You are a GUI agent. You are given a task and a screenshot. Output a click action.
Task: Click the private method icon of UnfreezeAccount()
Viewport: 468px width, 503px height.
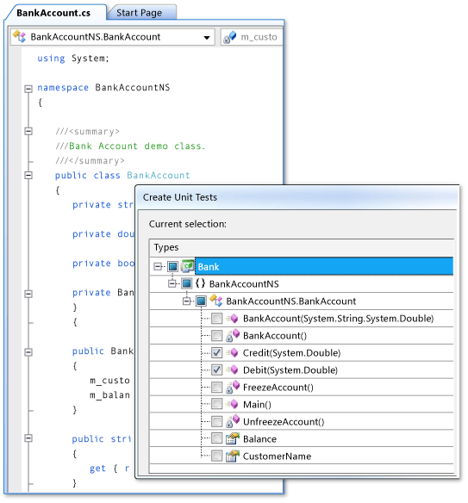(233, 421)
